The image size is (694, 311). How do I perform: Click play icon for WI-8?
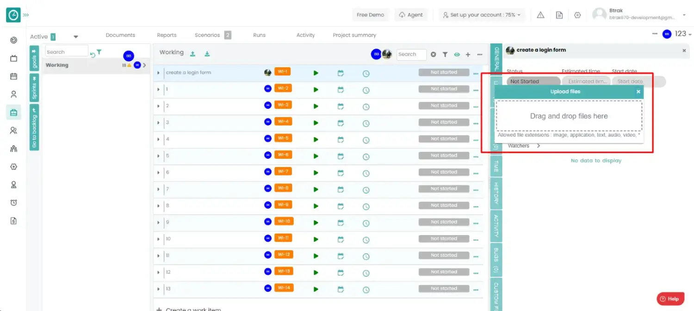coord(316,190)
